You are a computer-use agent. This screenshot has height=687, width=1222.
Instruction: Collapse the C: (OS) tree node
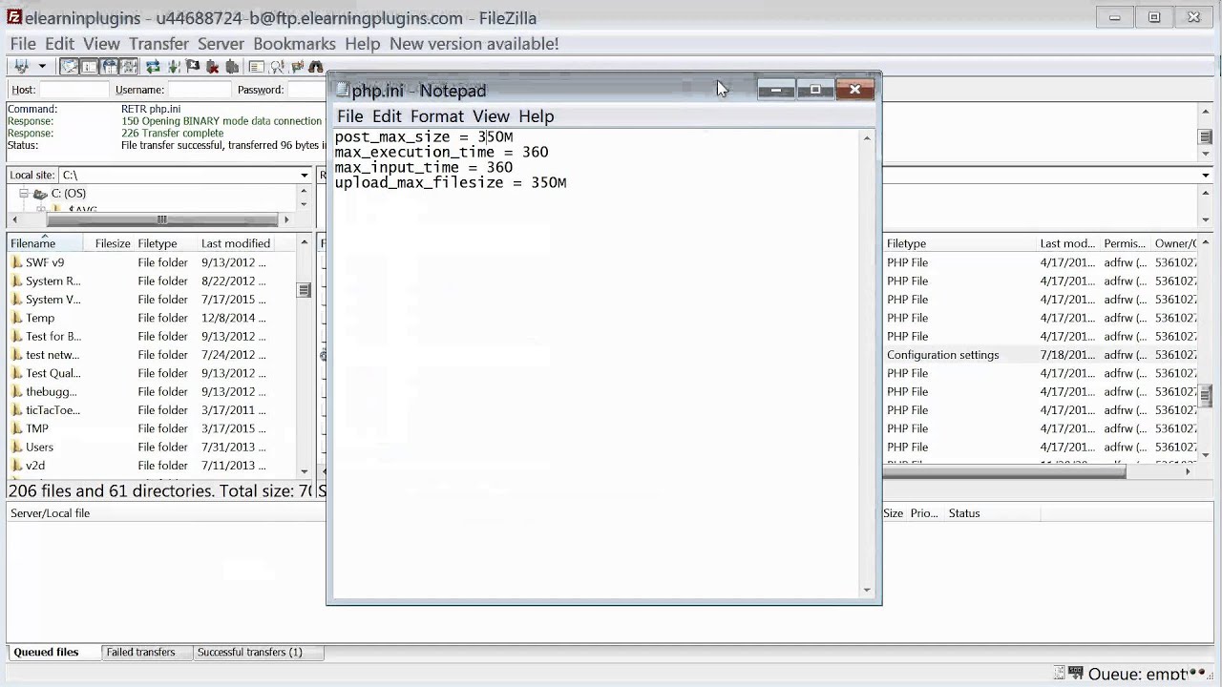coord(24,194)
